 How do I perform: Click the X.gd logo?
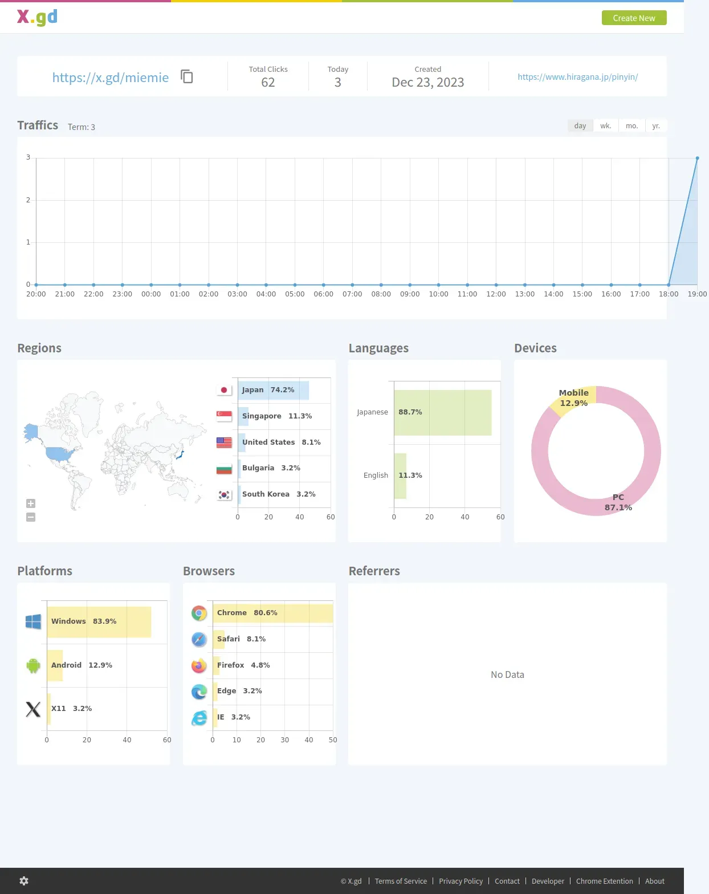coord(37,17)
